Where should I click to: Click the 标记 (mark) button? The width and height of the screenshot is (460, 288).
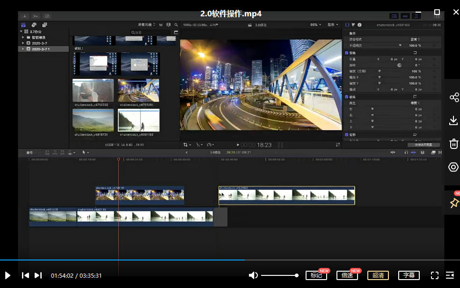pyautogui.click(x=316, y=275)
